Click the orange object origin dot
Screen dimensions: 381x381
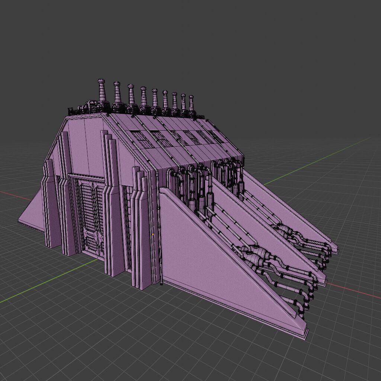click(x=153, y=234)
